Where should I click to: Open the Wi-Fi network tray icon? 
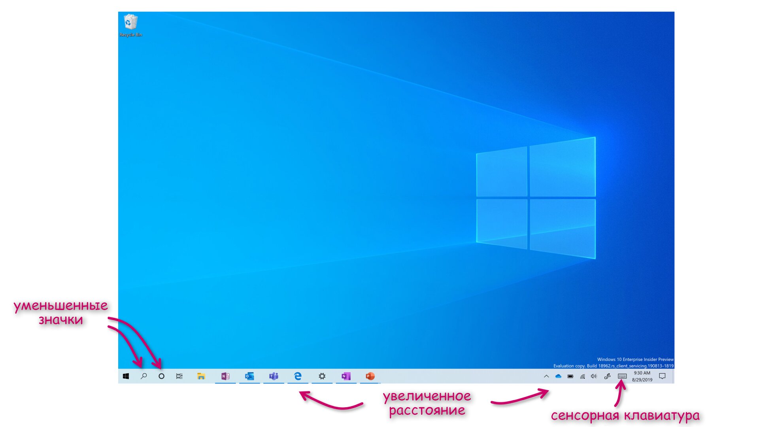pos(582,376)
